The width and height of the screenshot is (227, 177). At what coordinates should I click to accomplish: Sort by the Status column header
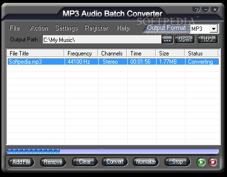(201, 54)
